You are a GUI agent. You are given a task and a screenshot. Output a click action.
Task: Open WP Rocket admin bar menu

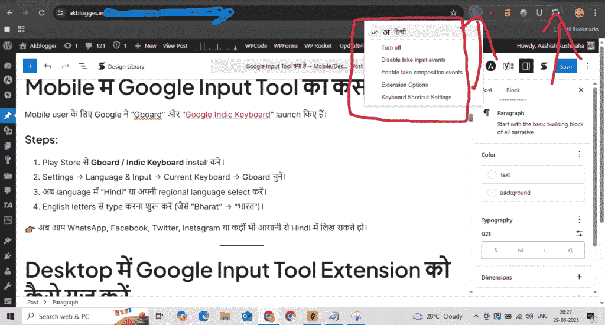point(318,45)
